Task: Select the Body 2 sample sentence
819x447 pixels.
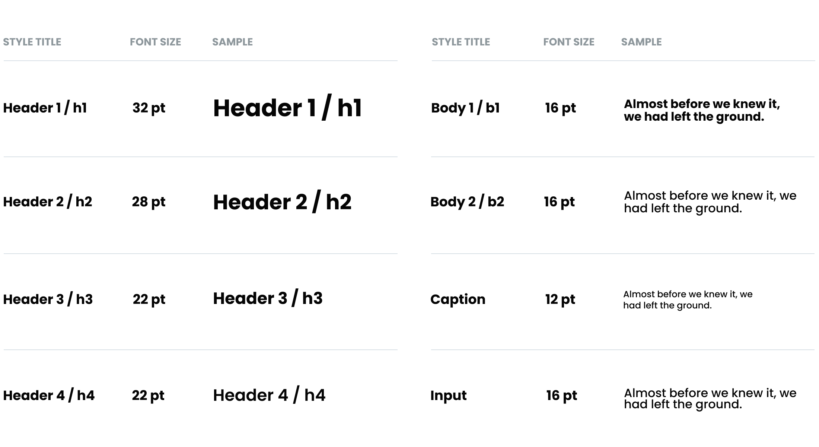Action: point(710,202)
